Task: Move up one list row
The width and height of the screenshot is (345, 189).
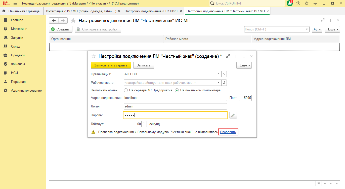Action: pos(325,183)
